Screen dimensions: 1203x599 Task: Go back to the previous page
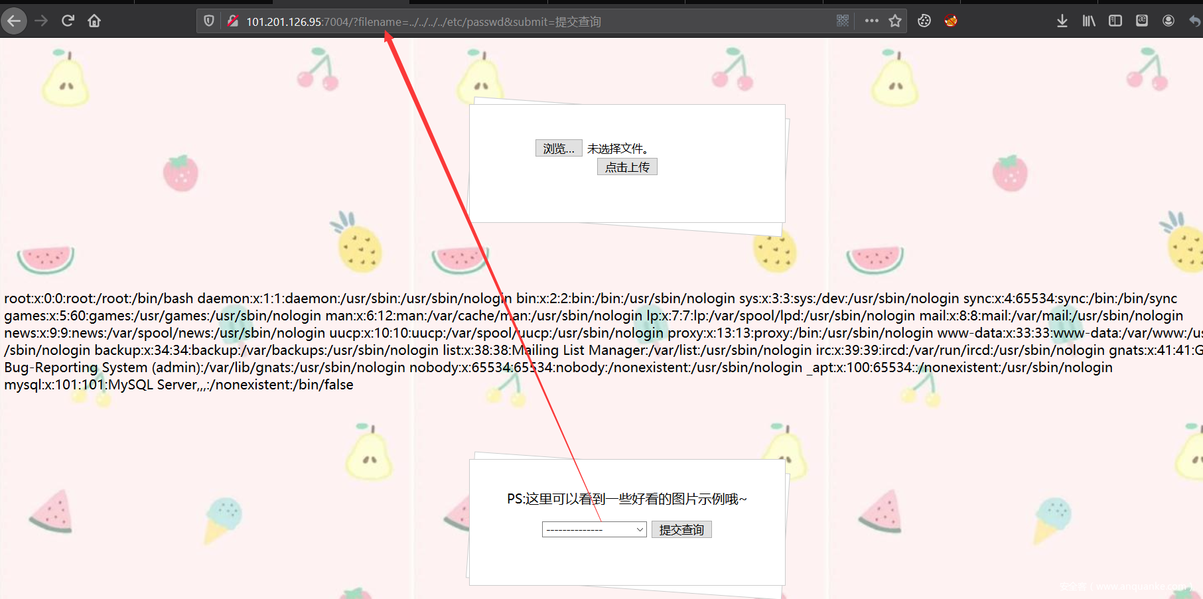pyautogui.click(x=14, y=21)
